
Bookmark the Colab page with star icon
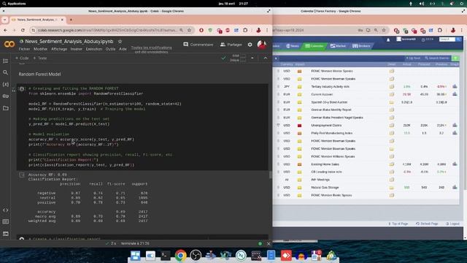coord(189,30)
